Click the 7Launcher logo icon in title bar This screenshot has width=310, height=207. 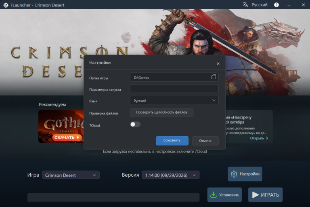click(6, 5)
